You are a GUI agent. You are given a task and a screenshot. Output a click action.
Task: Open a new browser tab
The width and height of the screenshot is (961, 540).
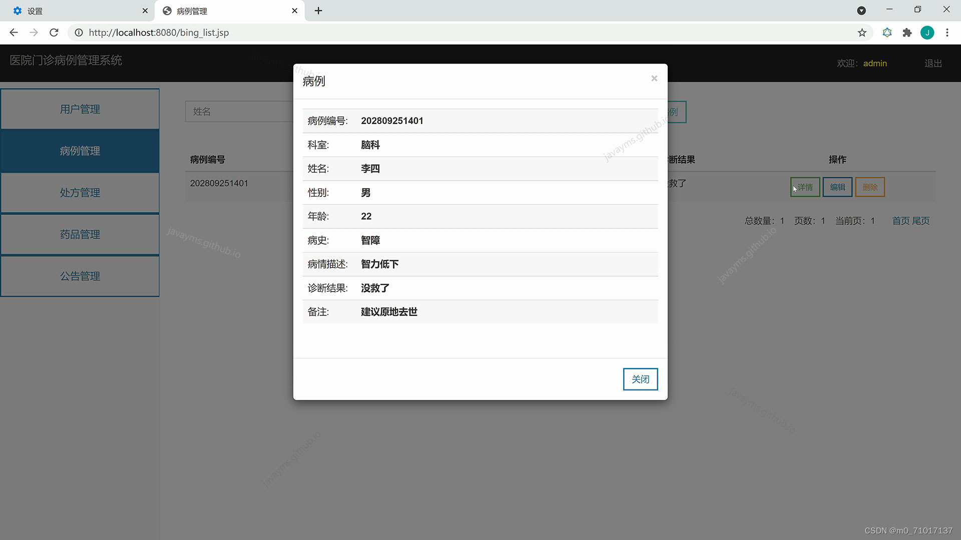click(318, 10)
